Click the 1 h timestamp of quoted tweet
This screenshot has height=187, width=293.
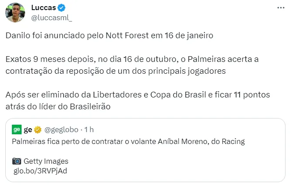pos(89,129)
